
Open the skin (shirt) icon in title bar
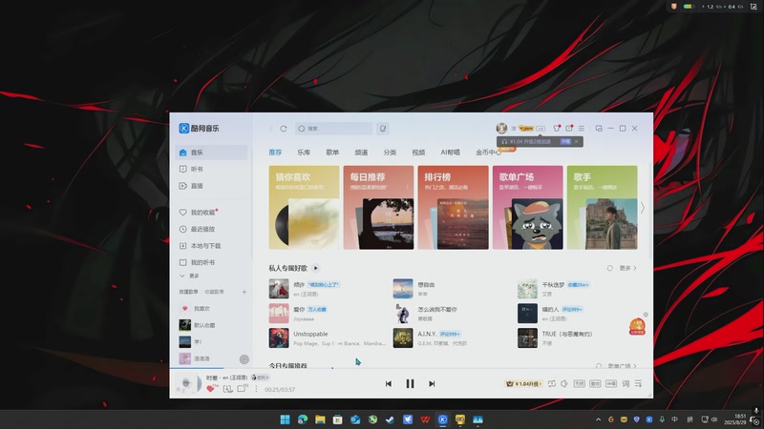tap(557, 129)
